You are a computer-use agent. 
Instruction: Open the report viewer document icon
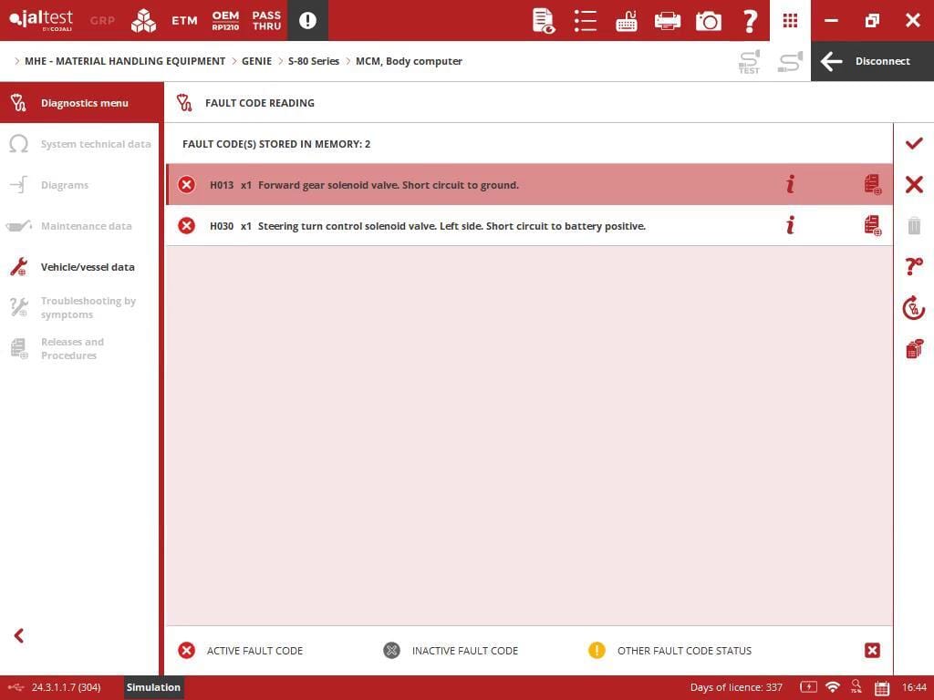pos(544,20)
